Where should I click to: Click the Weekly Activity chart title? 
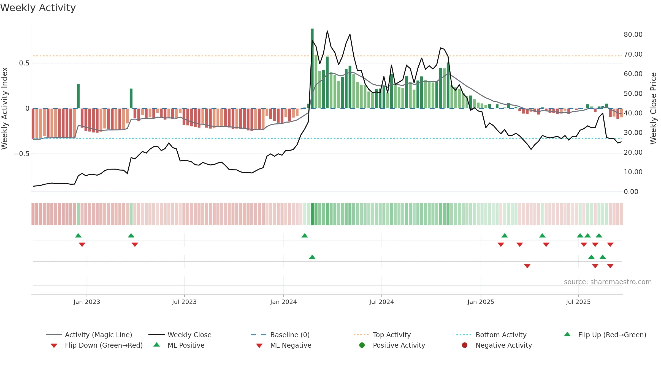coord(38,8)
